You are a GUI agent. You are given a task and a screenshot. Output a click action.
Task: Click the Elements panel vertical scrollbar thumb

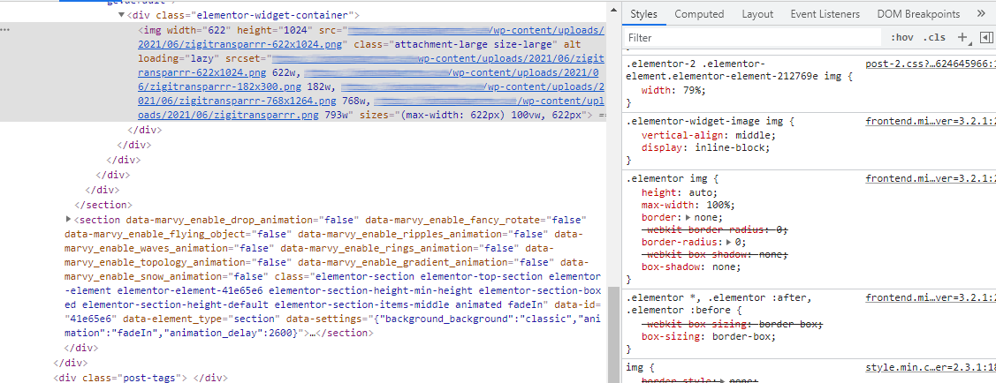613,334
